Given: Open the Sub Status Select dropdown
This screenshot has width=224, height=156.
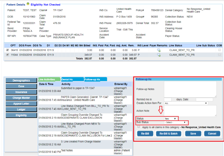Looking at the screenshot, I should (x=175, y=122).
